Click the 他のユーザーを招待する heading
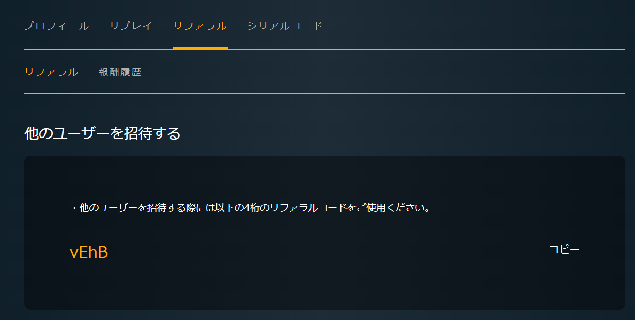The width and height of the screenshot is (635, 320). (102, 133)
